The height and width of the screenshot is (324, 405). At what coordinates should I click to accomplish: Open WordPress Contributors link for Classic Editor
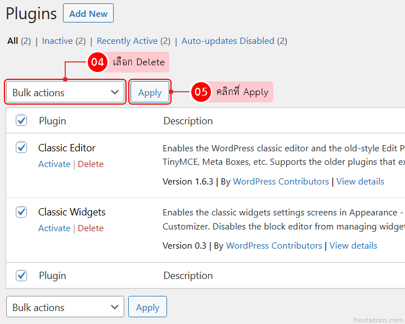point(281,182)
